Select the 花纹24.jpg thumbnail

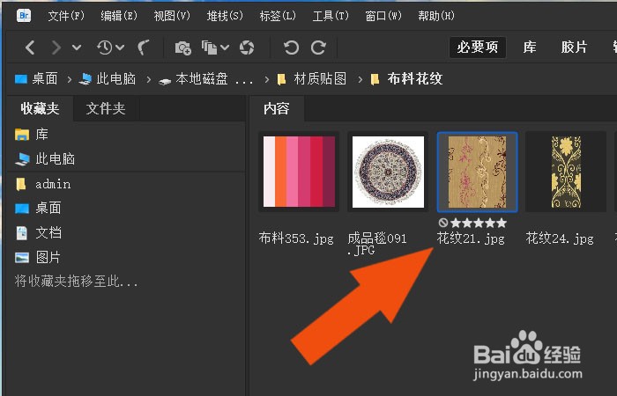(566, 172)
